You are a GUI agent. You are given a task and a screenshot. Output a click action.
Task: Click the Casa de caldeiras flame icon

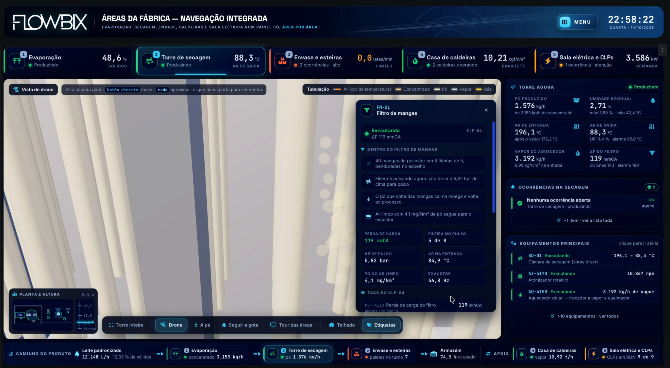(415, 61)
